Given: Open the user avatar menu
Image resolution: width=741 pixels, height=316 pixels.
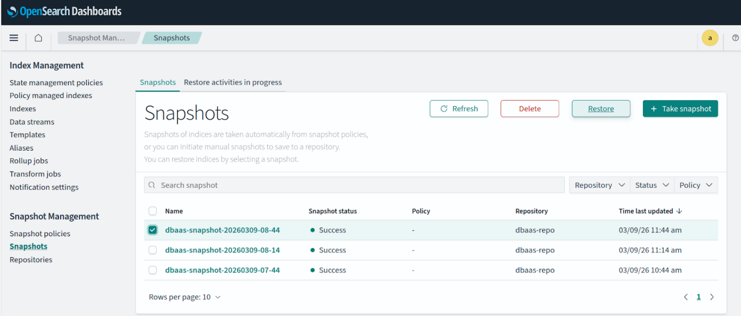Looking at the screenshot, I should click(710, 38).
